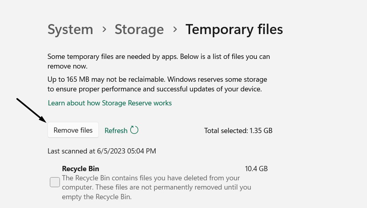Click the 'Some temporary files are needed' paragraph
This screenshot has width=367, height=208.
point(158,61)
